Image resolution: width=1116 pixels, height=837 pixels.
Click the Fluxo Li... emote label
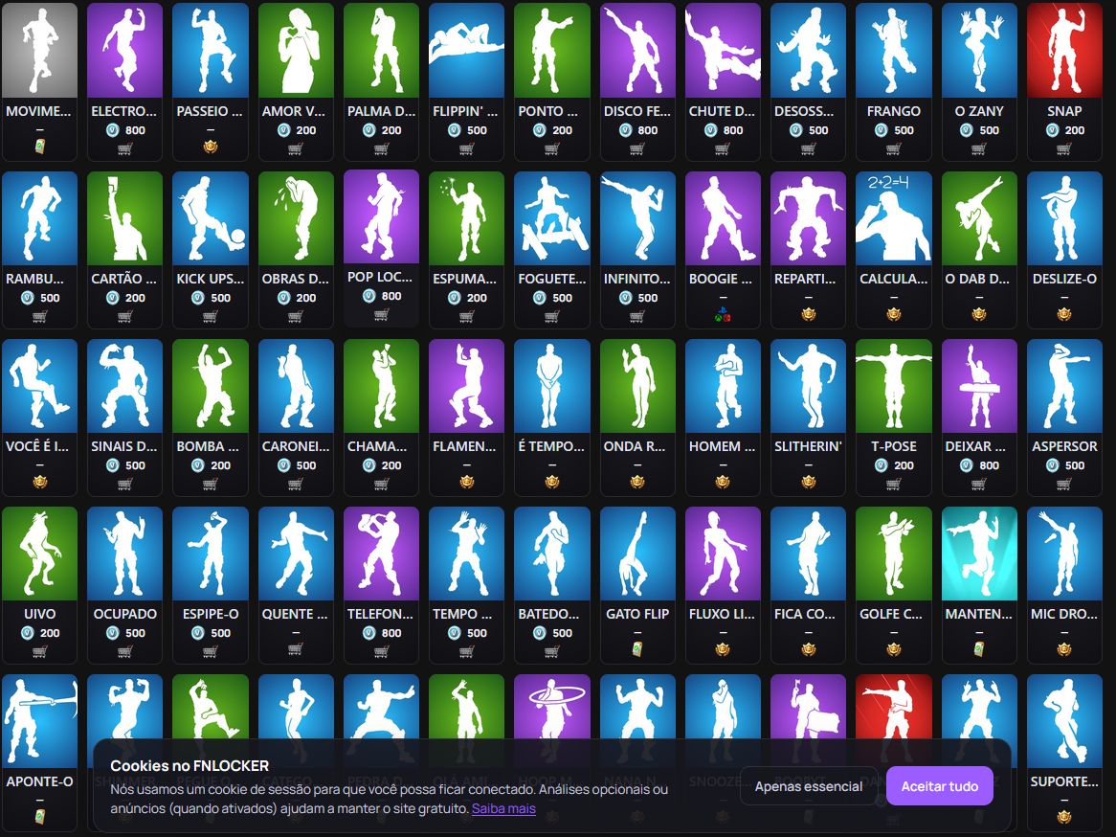pyautogui.click(x=722, y=613)
